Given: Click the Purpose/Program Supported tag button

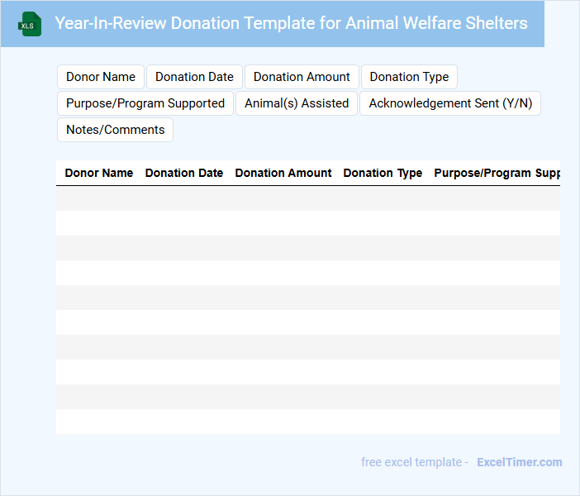Looking at the screenshot, I should pos(145,103).
